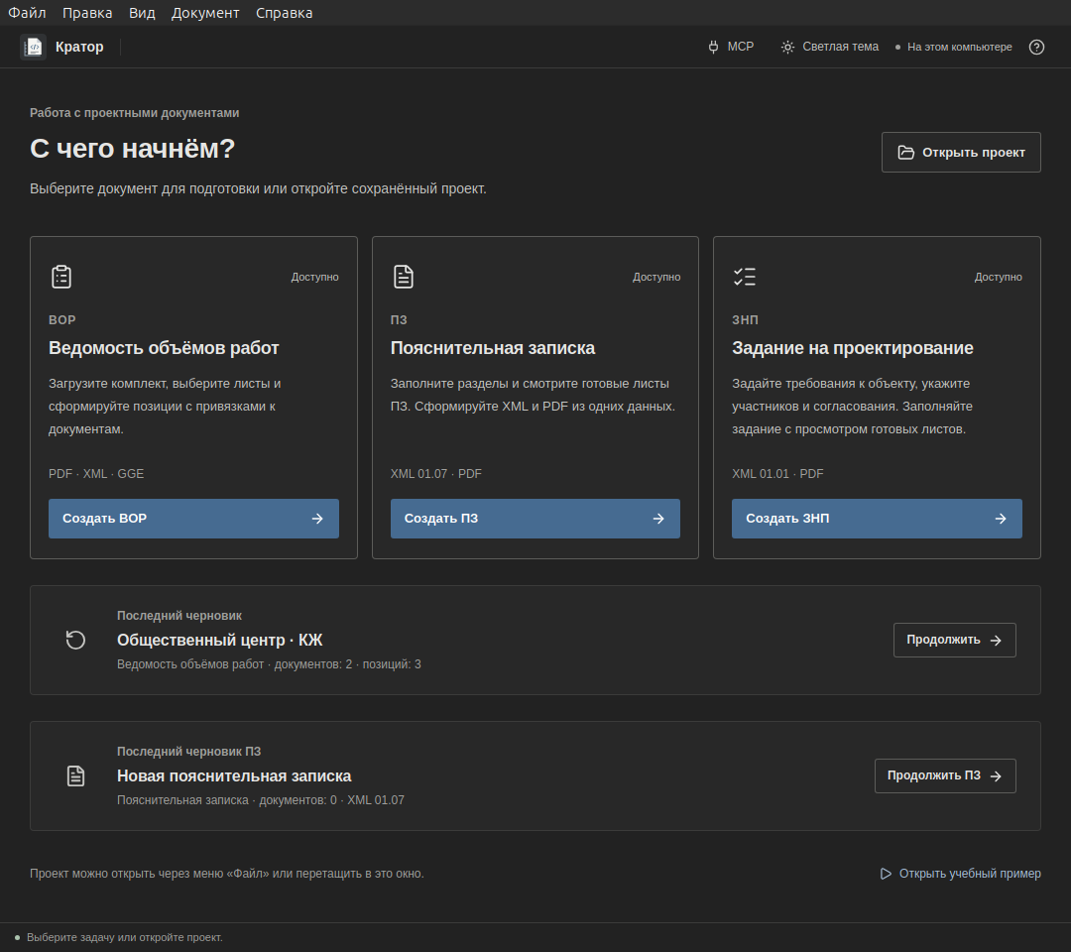Click the На этом компьютере indicator
The image size is (1071, 952).
tap(954, 48)
